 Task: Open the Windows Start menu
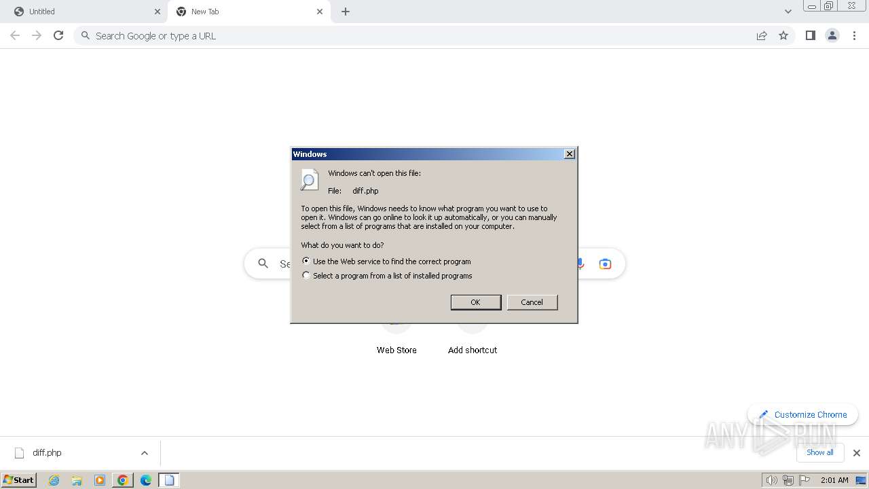click(18, 480)
